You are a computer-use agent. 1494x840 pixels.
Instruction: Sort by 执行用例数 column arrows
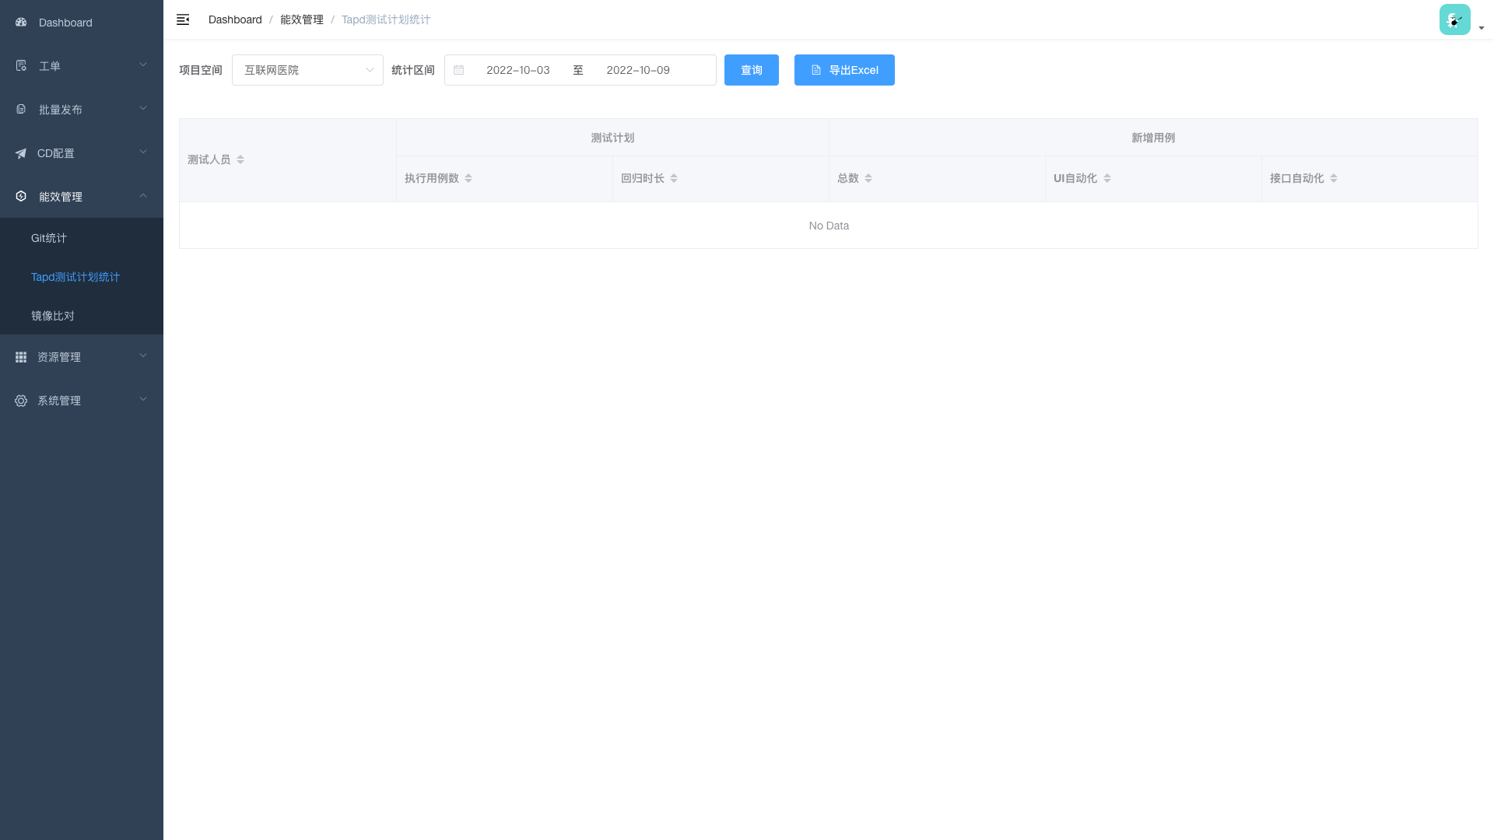(468, 178)
